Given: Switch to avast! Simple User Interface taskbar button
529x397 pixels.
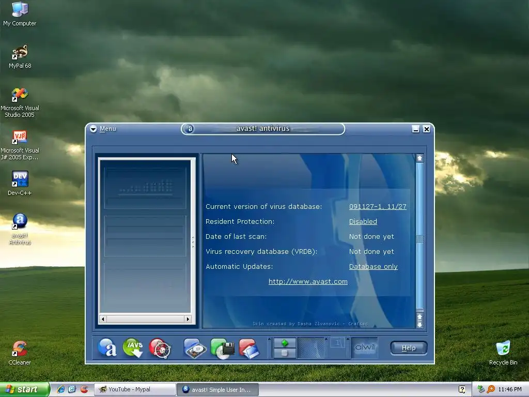Looking at the screenshot, I should click(x=217, y=389).
